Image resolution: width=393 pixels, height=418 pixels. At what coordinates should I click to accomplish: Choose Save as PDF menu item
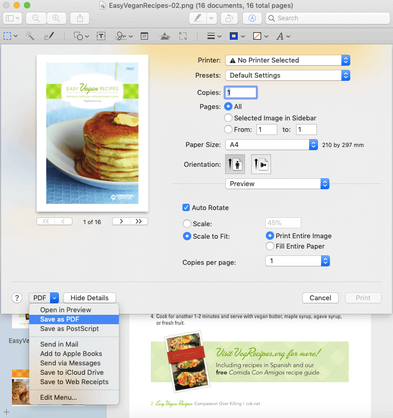pyautogui.click(x=59, y=319)
